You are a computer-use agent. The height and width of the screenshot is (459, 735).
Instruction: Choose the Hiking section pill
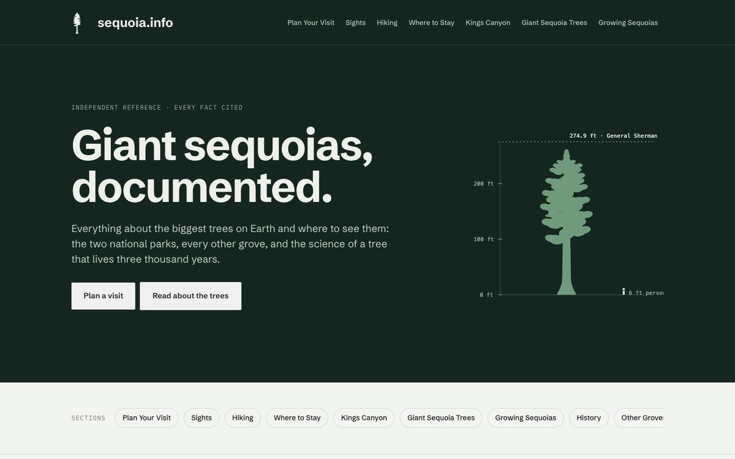[243, 418]
